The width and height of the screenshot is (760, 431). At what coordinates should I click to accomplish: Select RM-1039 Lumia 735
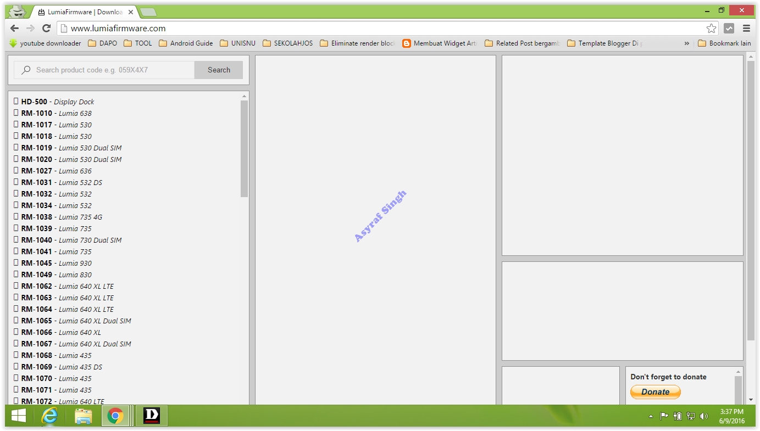(53, 228)
